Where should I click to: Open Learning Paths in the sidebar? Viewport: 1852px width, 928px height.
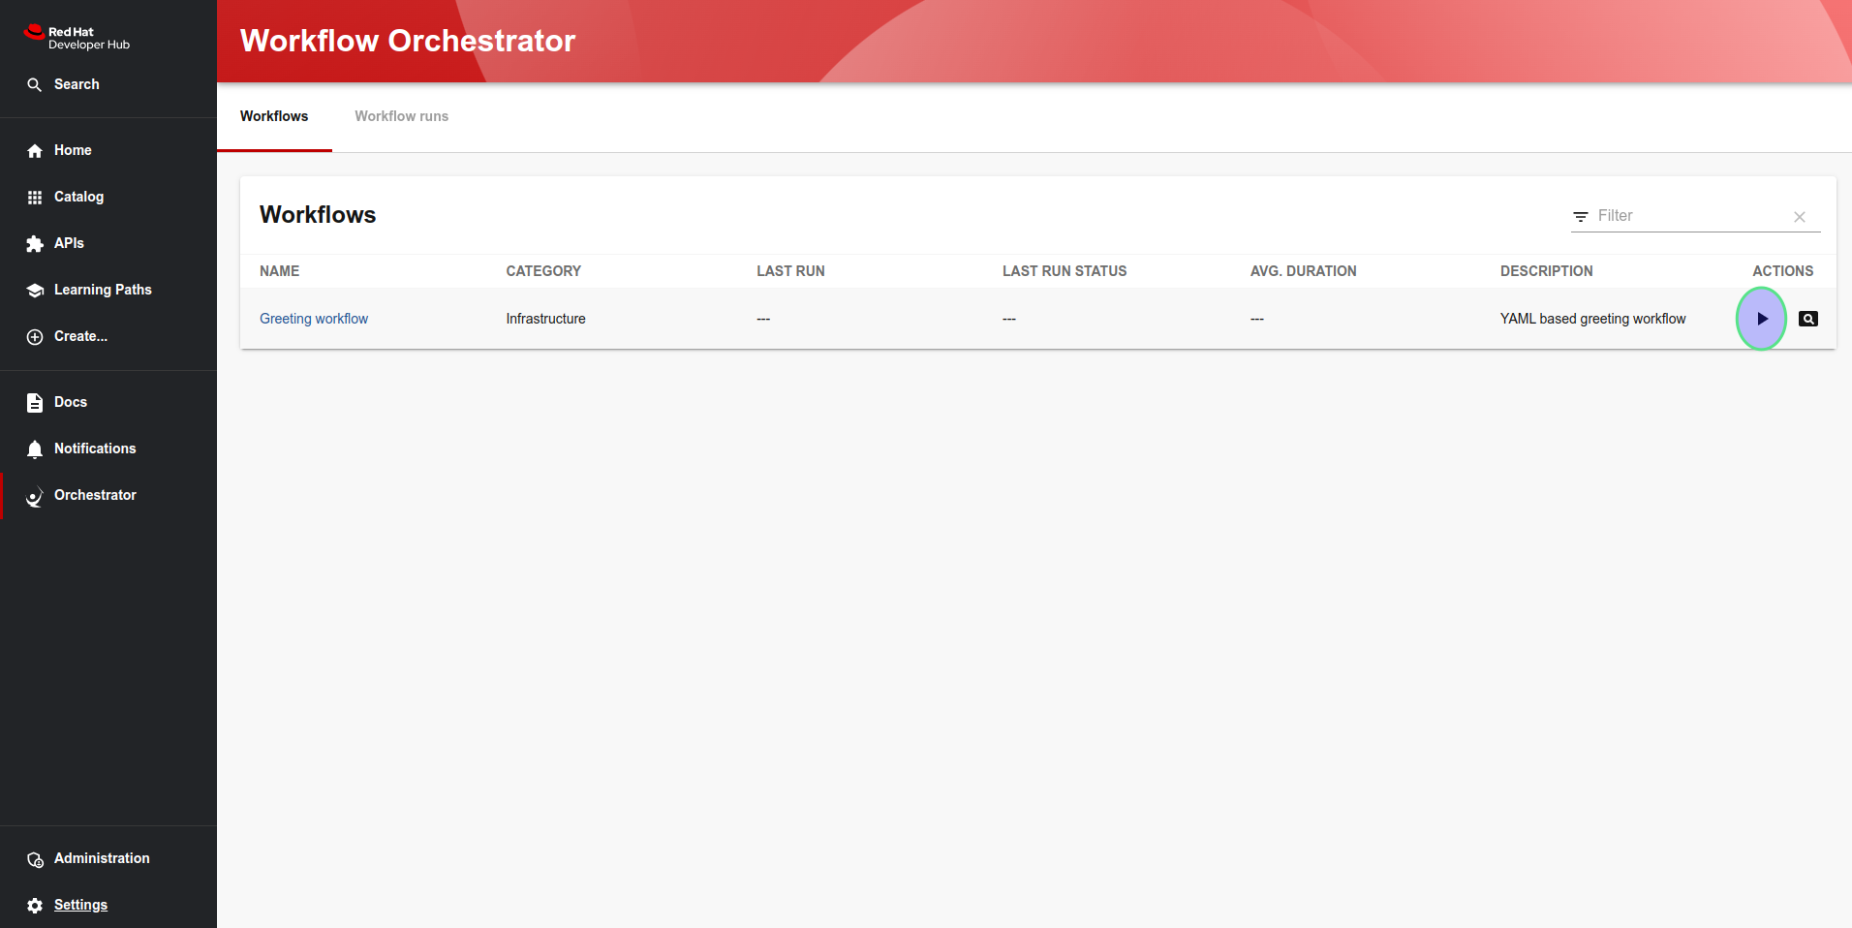pos(103,290)
